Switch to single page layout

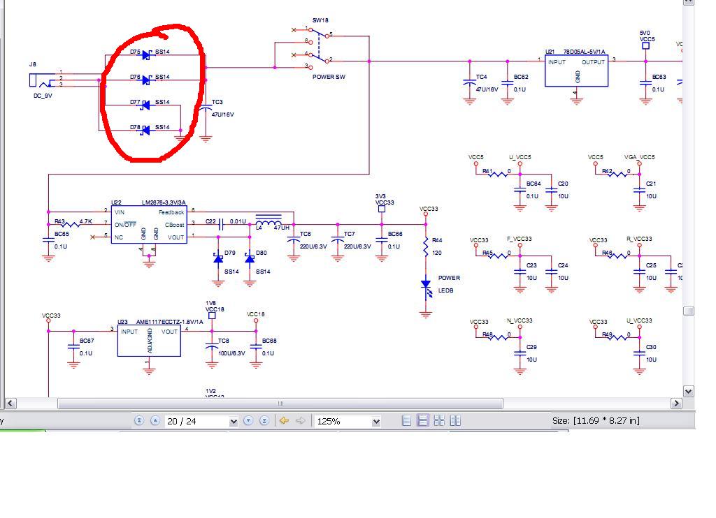click(x=406, y=421)
